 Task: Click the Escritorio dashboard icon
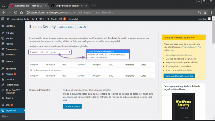3,26
